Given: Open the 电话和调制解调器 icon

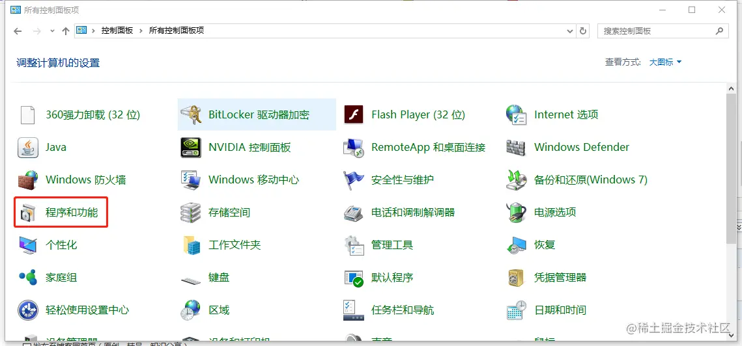Looking at the screenshot, I should [x=353, y=213].
